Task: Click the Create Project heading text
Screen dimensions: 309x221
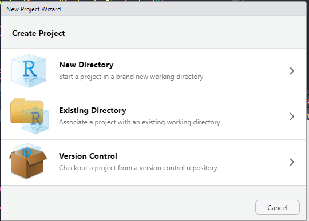Action: (x=38, y=33)
